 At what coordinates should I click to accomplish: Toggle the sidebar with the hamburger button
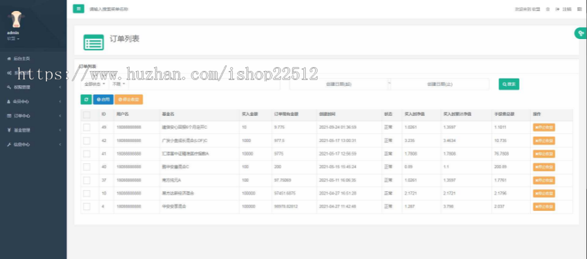click(78, 8)
